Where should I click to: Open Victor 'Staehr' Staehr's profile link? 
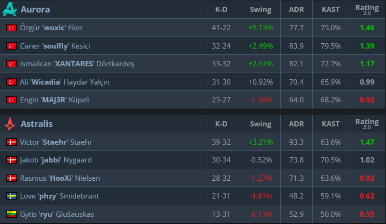[x=56, y=142]
